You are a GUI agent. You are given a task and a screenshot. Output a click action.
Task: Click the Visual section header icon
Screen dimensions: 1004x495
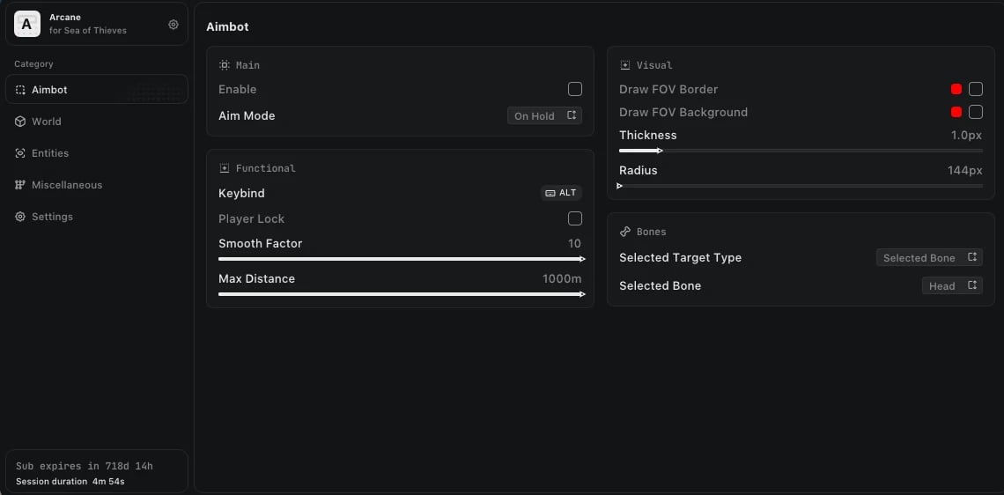click(x=625, y=65)
